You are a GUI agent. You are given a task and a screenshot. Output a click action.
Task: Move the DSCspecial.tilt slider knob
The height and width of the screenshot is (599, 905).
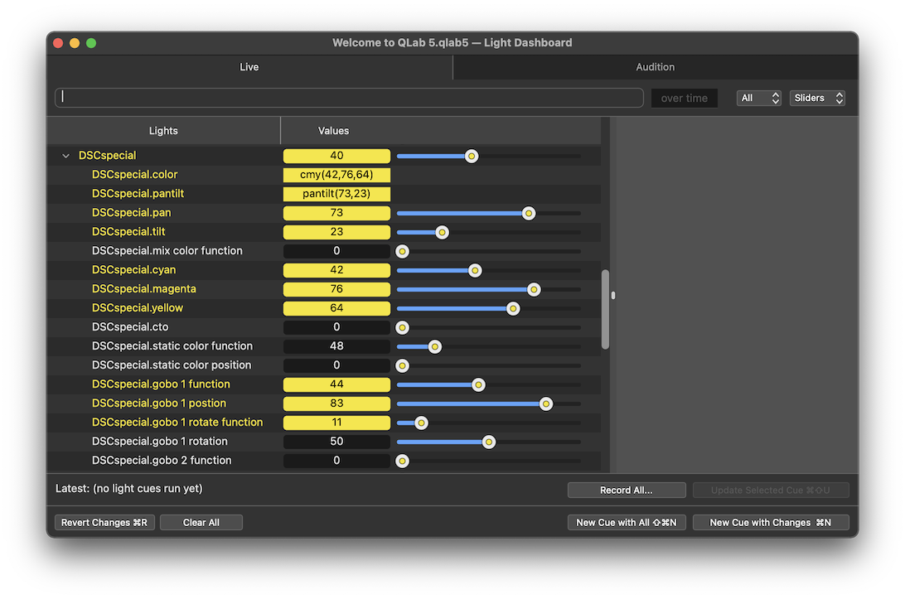[x=442, y=232]
